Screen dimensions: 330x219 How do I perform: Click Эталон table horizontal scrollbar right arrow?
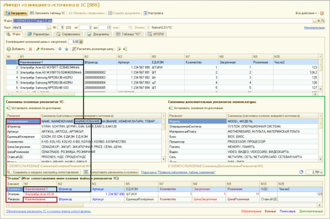[320, 205]
